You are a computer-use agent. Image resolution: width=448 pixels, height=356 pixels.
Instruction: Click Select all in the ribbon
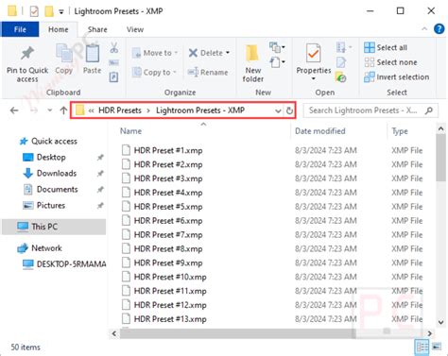coord(386,47)
